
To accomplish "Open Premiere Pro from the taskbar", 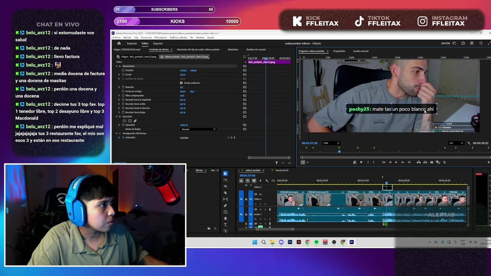I will coord(351,242).
